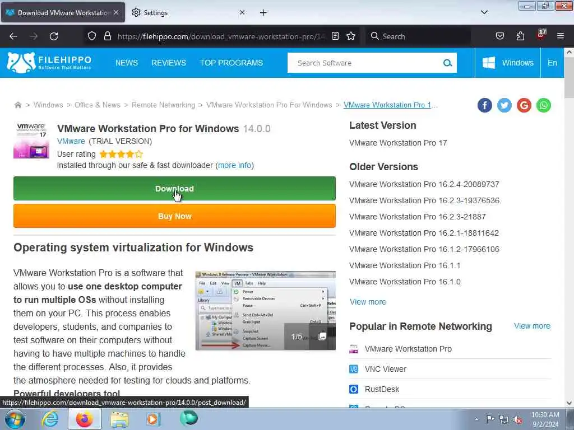Viewport: 574px width, 430px height.
Task: Open the tracking protection shield icon
Action: (x=92, y=36)
